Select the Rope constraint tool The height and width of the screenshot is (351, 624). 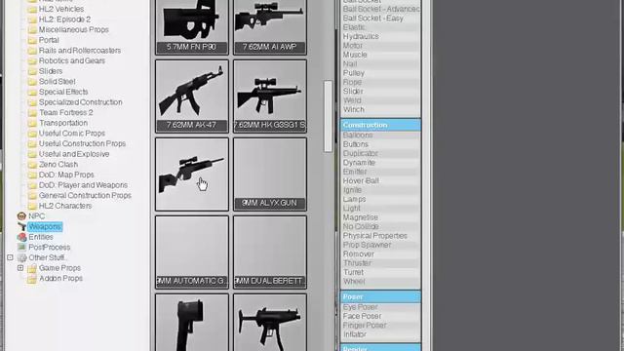(x=352, y=82)
